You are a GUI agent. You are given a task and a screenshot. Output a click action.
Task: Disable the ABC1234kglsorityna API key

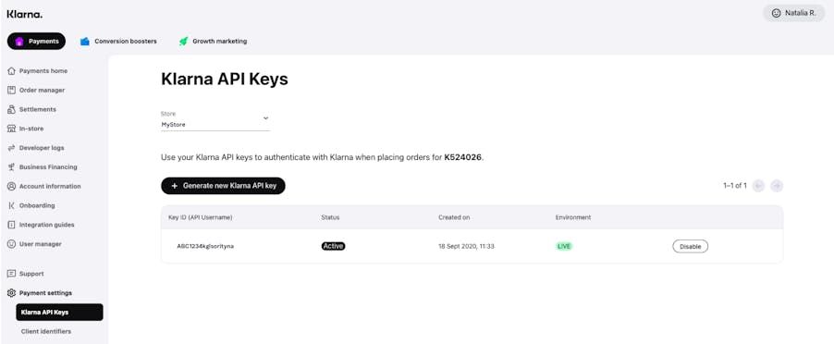pos(691,246)
